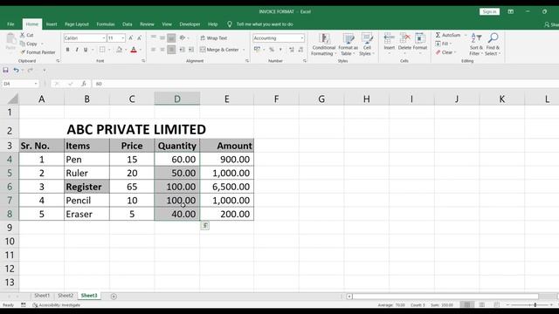Click the Increase Indent icon
The width and height of the screenshot is (559, 314).
click(x=191, y=50)
